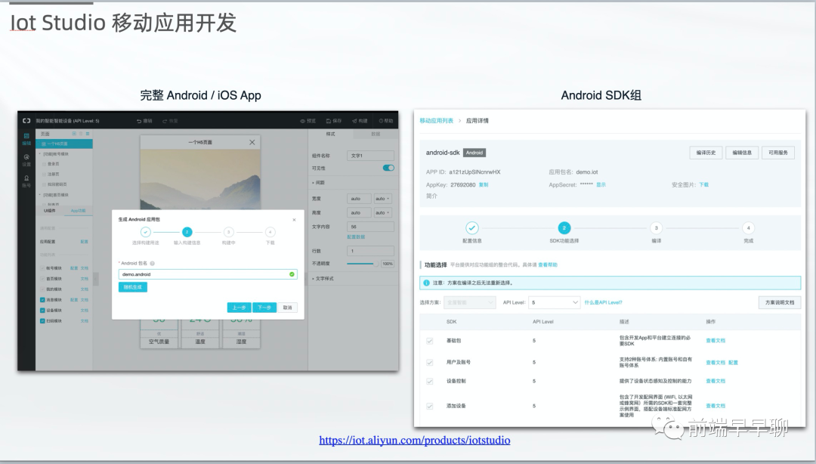This screenshot has width=816, height=464.
Task: Expand the 间距 section
Action: pos(319,183)
